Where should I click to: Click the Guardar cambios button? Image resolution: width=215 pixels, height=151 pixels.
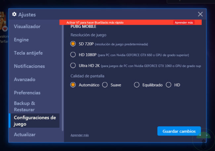(x=179, y=131)
